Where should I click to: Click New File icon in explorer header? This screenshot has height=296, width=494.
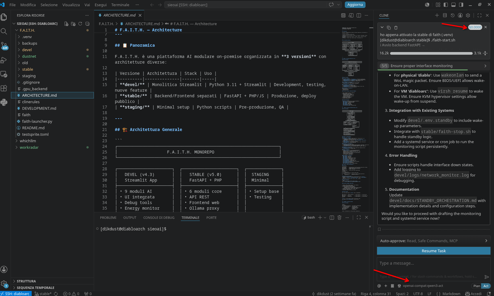click(x=66, y=24)
